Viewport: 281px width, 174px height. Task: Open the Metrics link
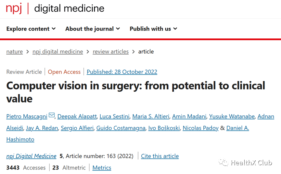pos(102,168)
